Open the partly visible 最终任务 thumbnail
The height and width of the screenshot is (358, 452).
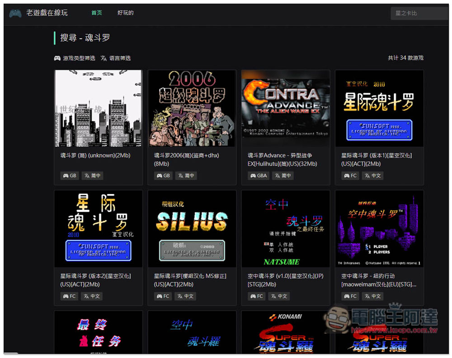tap(98, 332)
